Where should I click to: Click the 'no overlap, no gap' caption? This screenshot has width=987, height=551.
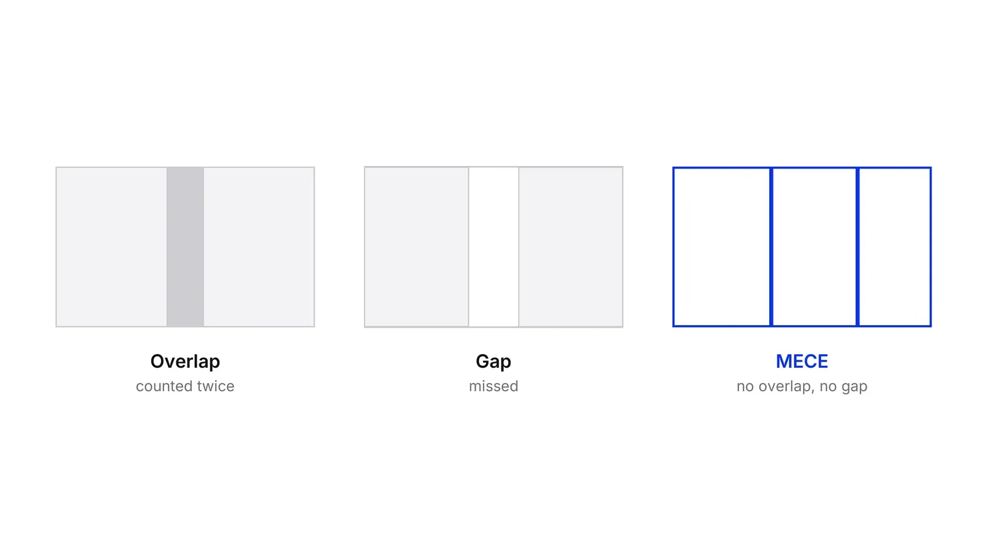[802, 387]
